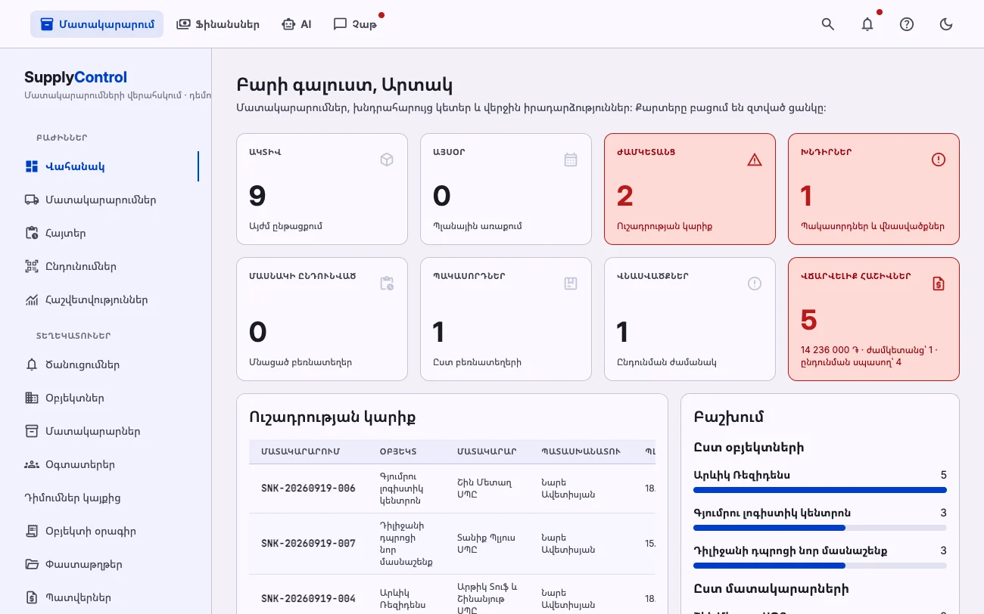Open the ՊԱԿԱՍՈՐԴՆԵՐ card
The height and width of the screenshot is (614, 984).
point(506,319)
